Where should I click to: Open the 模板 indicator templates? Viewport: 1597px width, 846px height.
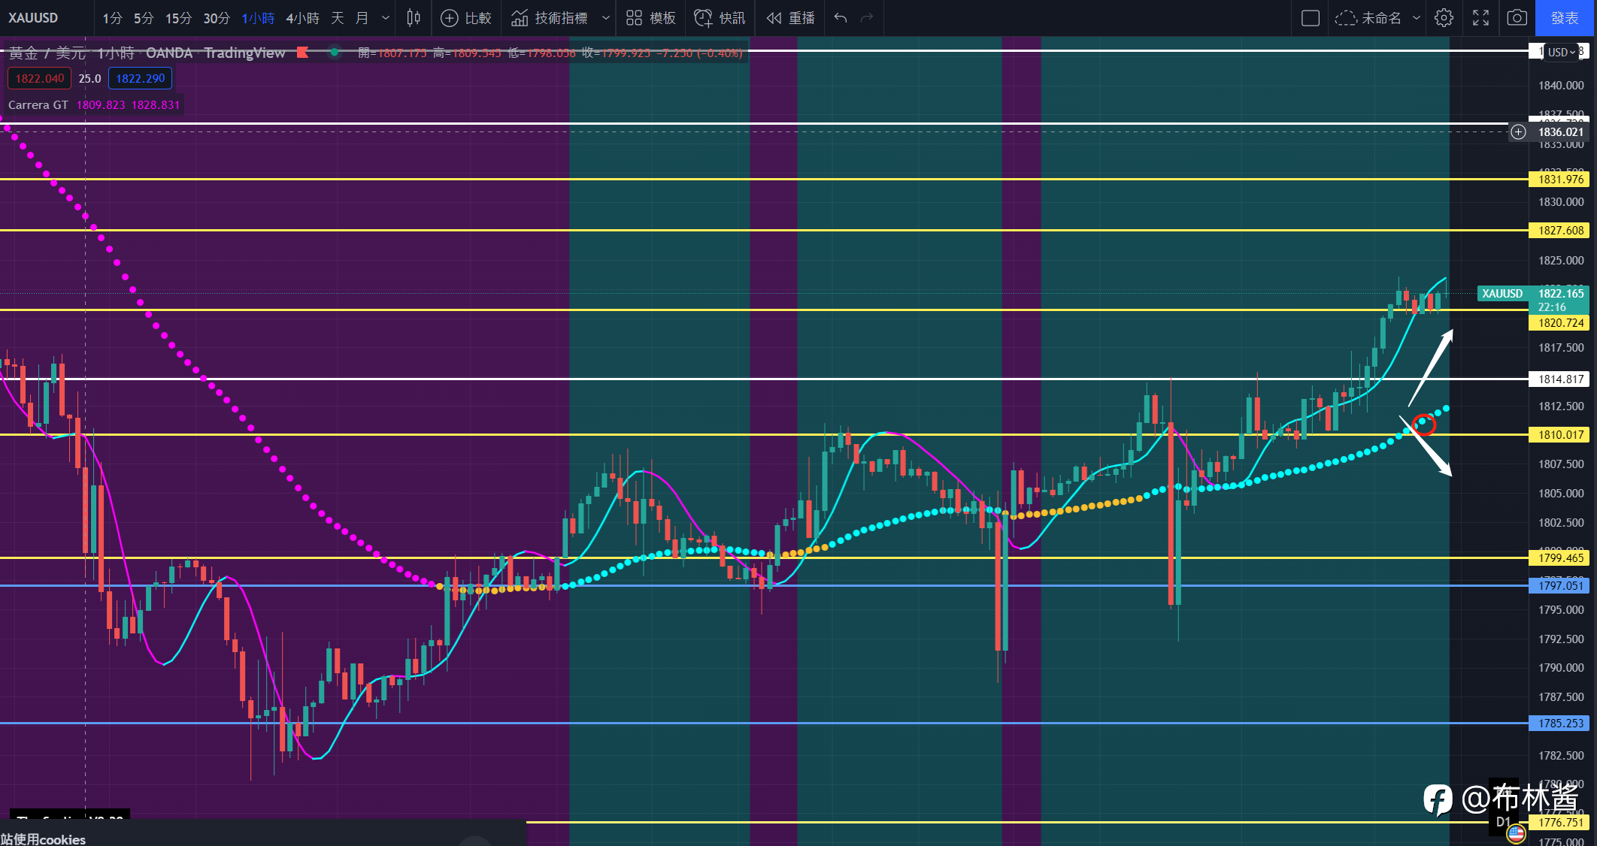click(x=650, y=17)
